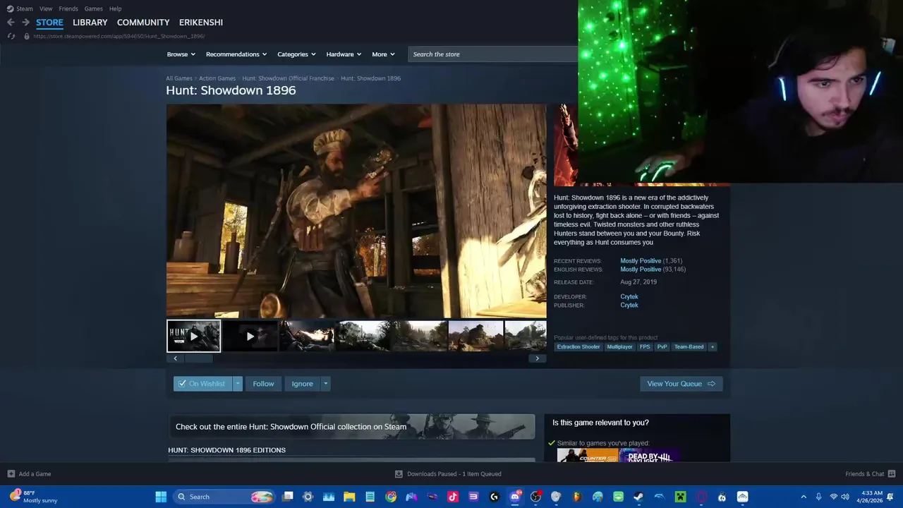Switch to the COMMUNITY tab
Viewport: 903px width, 508px height.
click(x=143, y=23)
